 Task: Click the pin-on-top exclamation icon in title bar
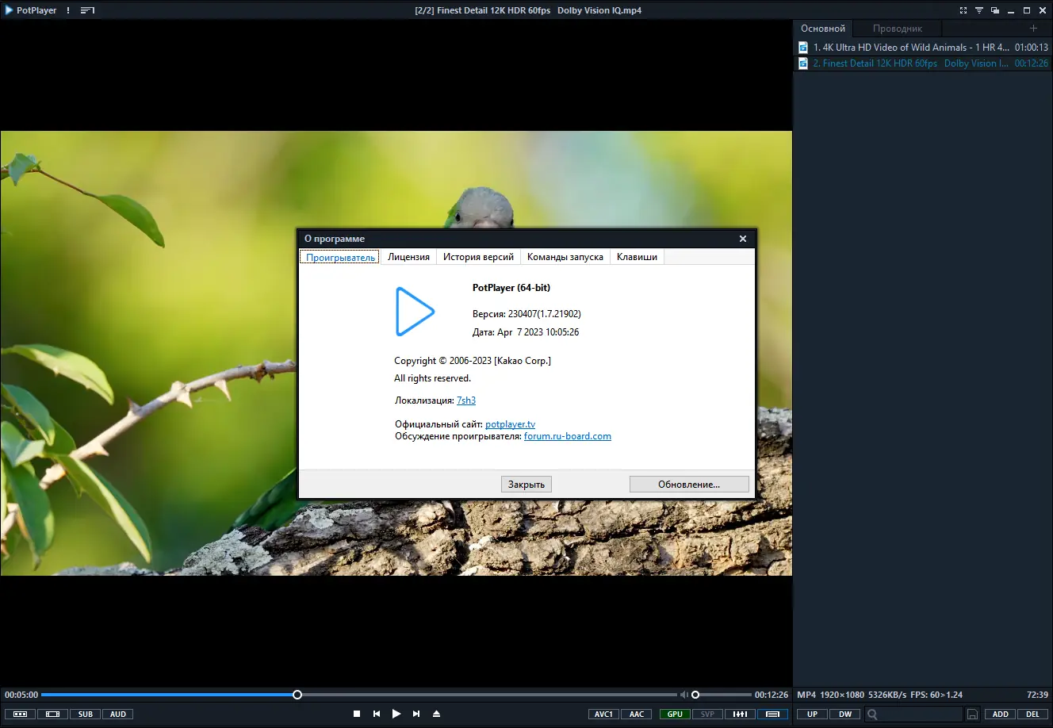(68, 10)
